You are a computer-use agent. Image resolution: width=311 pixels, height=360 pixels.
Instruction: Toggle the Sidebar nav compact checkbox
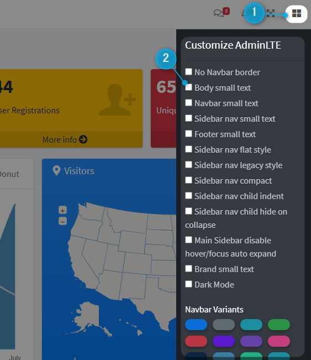188,180
